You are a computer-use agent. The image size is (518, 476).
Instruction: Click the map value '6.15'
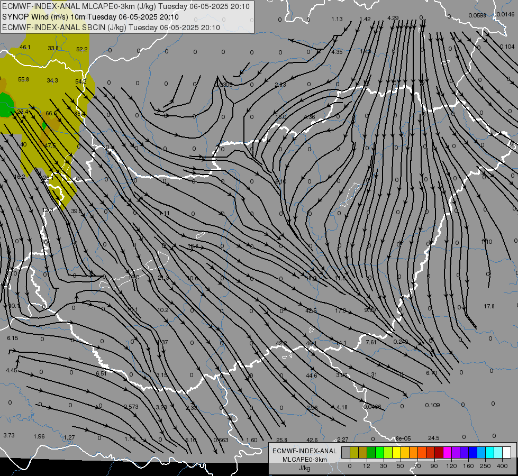13,338
